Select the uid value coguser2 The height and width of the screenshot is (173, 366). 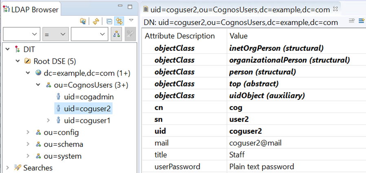245,132
